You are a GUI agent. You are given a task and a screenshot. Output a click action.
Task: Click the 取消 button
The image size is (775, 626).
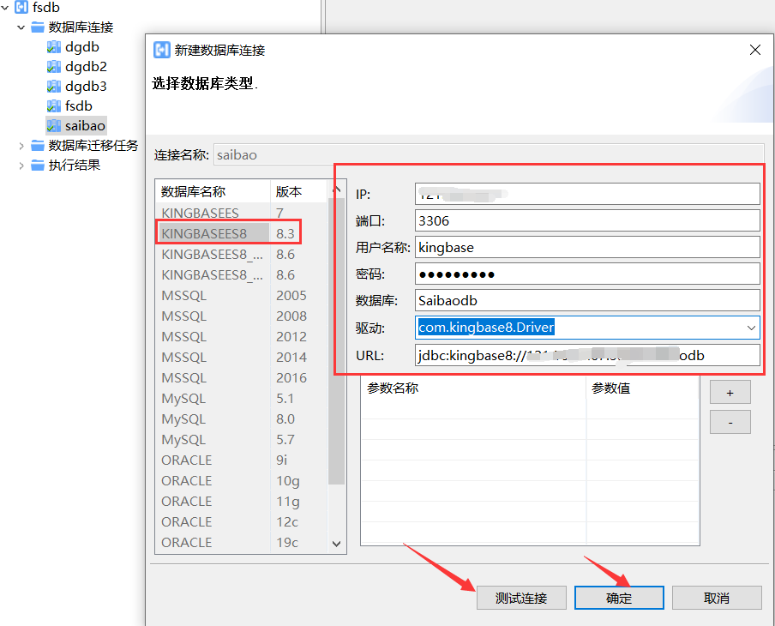point(717,598)
